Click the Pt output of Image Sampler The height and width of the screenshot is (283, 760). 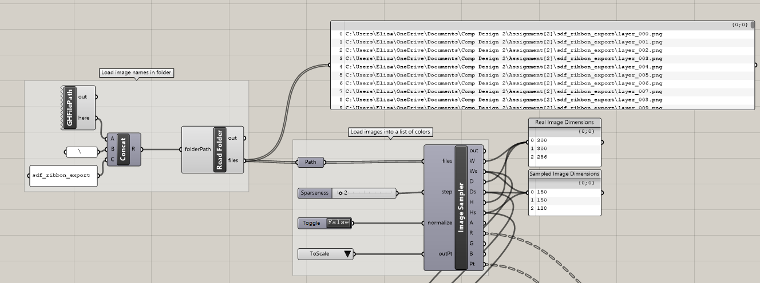pos(472,264)
